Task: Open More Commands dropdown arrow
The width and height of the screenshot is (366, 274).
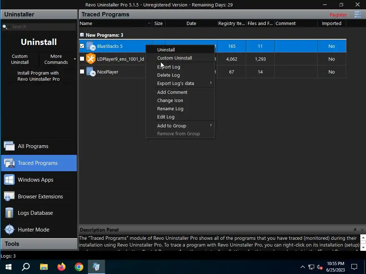Action: pos(75,59)
